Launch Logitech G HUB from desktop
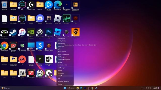Viewport: 161px width, 90px height. (31, 5)
